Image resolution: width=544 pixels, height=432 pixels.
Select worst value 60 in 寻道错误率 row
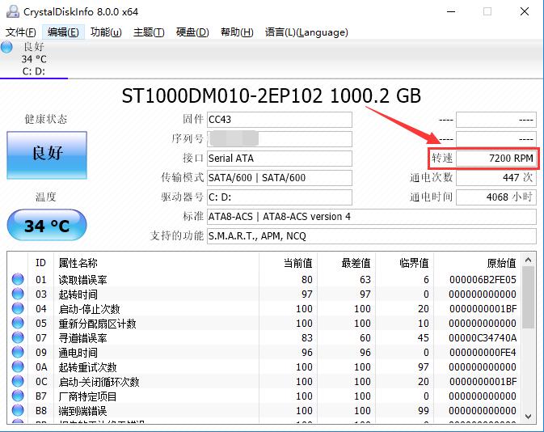(365, 338)
